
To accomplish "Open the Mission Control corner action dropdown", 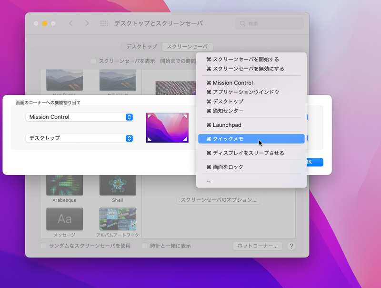I will click(79, 117).
